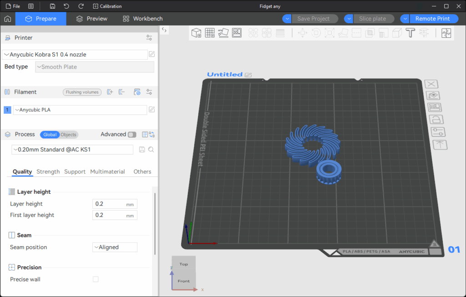Expand the Anycubic PLA filament dropdown
466x297 pixels.
tap(80, 110)
